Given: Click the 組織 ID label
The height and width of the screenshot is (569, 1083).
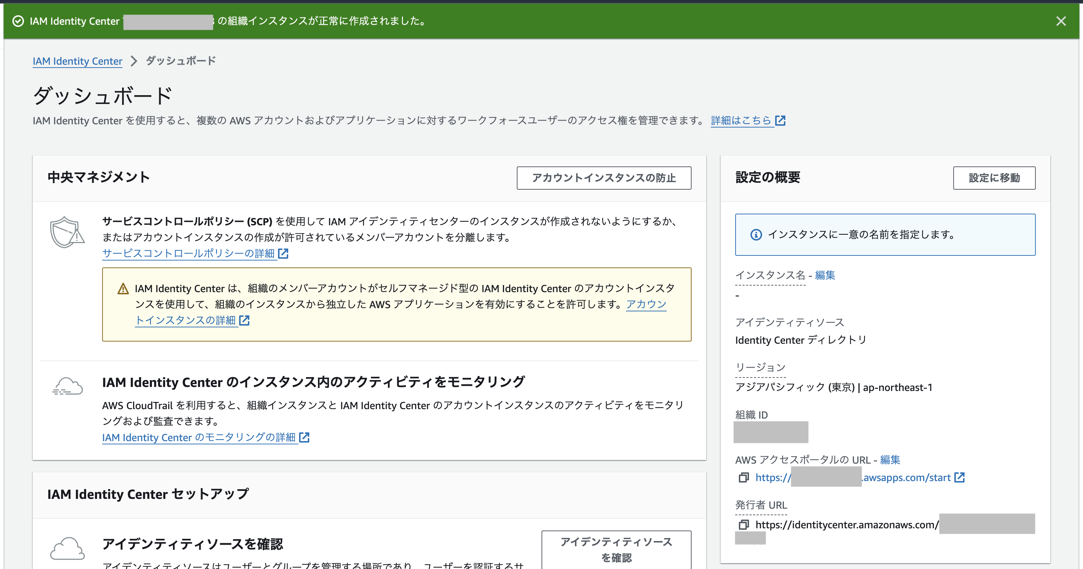Looking at the screenshot, I should pos(751,415).
